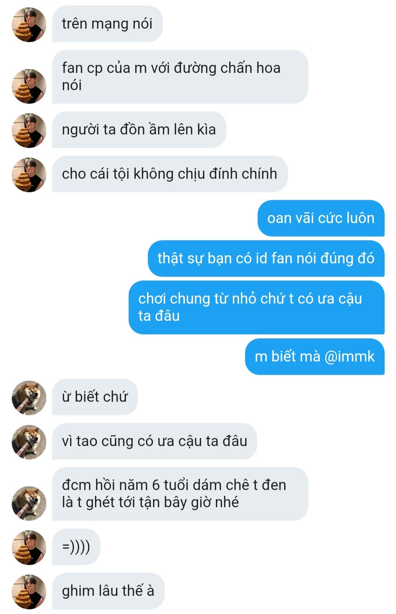
Task: Select the 'trên mạng nói' message bubble
Action: (x=107, y=24)
